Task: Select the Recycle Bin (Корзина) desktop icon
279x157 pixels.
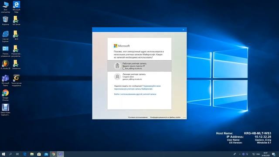Action: coord(5,20)
